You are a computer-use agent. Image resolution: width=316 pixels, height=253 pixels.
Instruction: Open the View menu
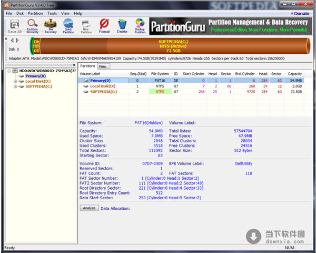coord(65,14)
